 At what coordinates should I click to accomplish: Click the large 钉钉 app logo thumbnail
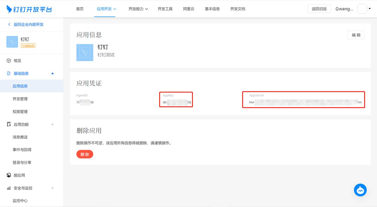(85, 52)
